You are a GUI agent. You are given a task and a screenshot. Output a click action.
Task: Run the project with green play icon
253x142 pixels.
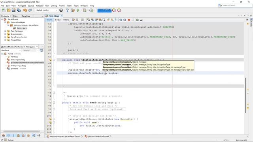[78, 10]
